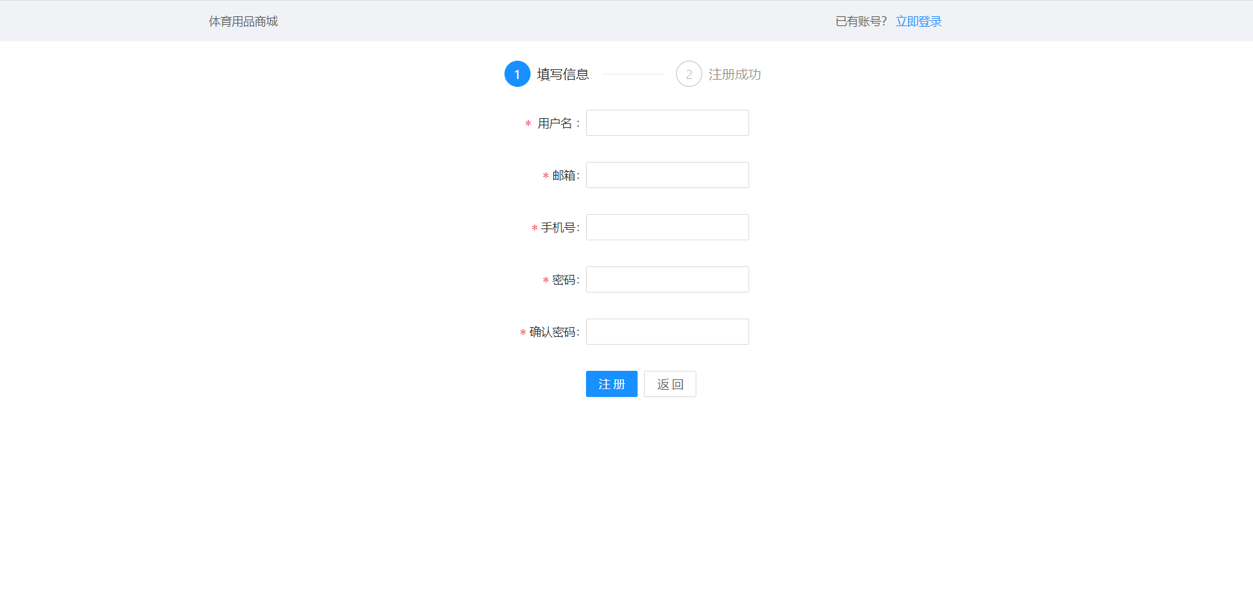Click step 1 circle icon for 填写信息
The height and width of the screenshot is (615, 1253).
(x=518, y=74)
